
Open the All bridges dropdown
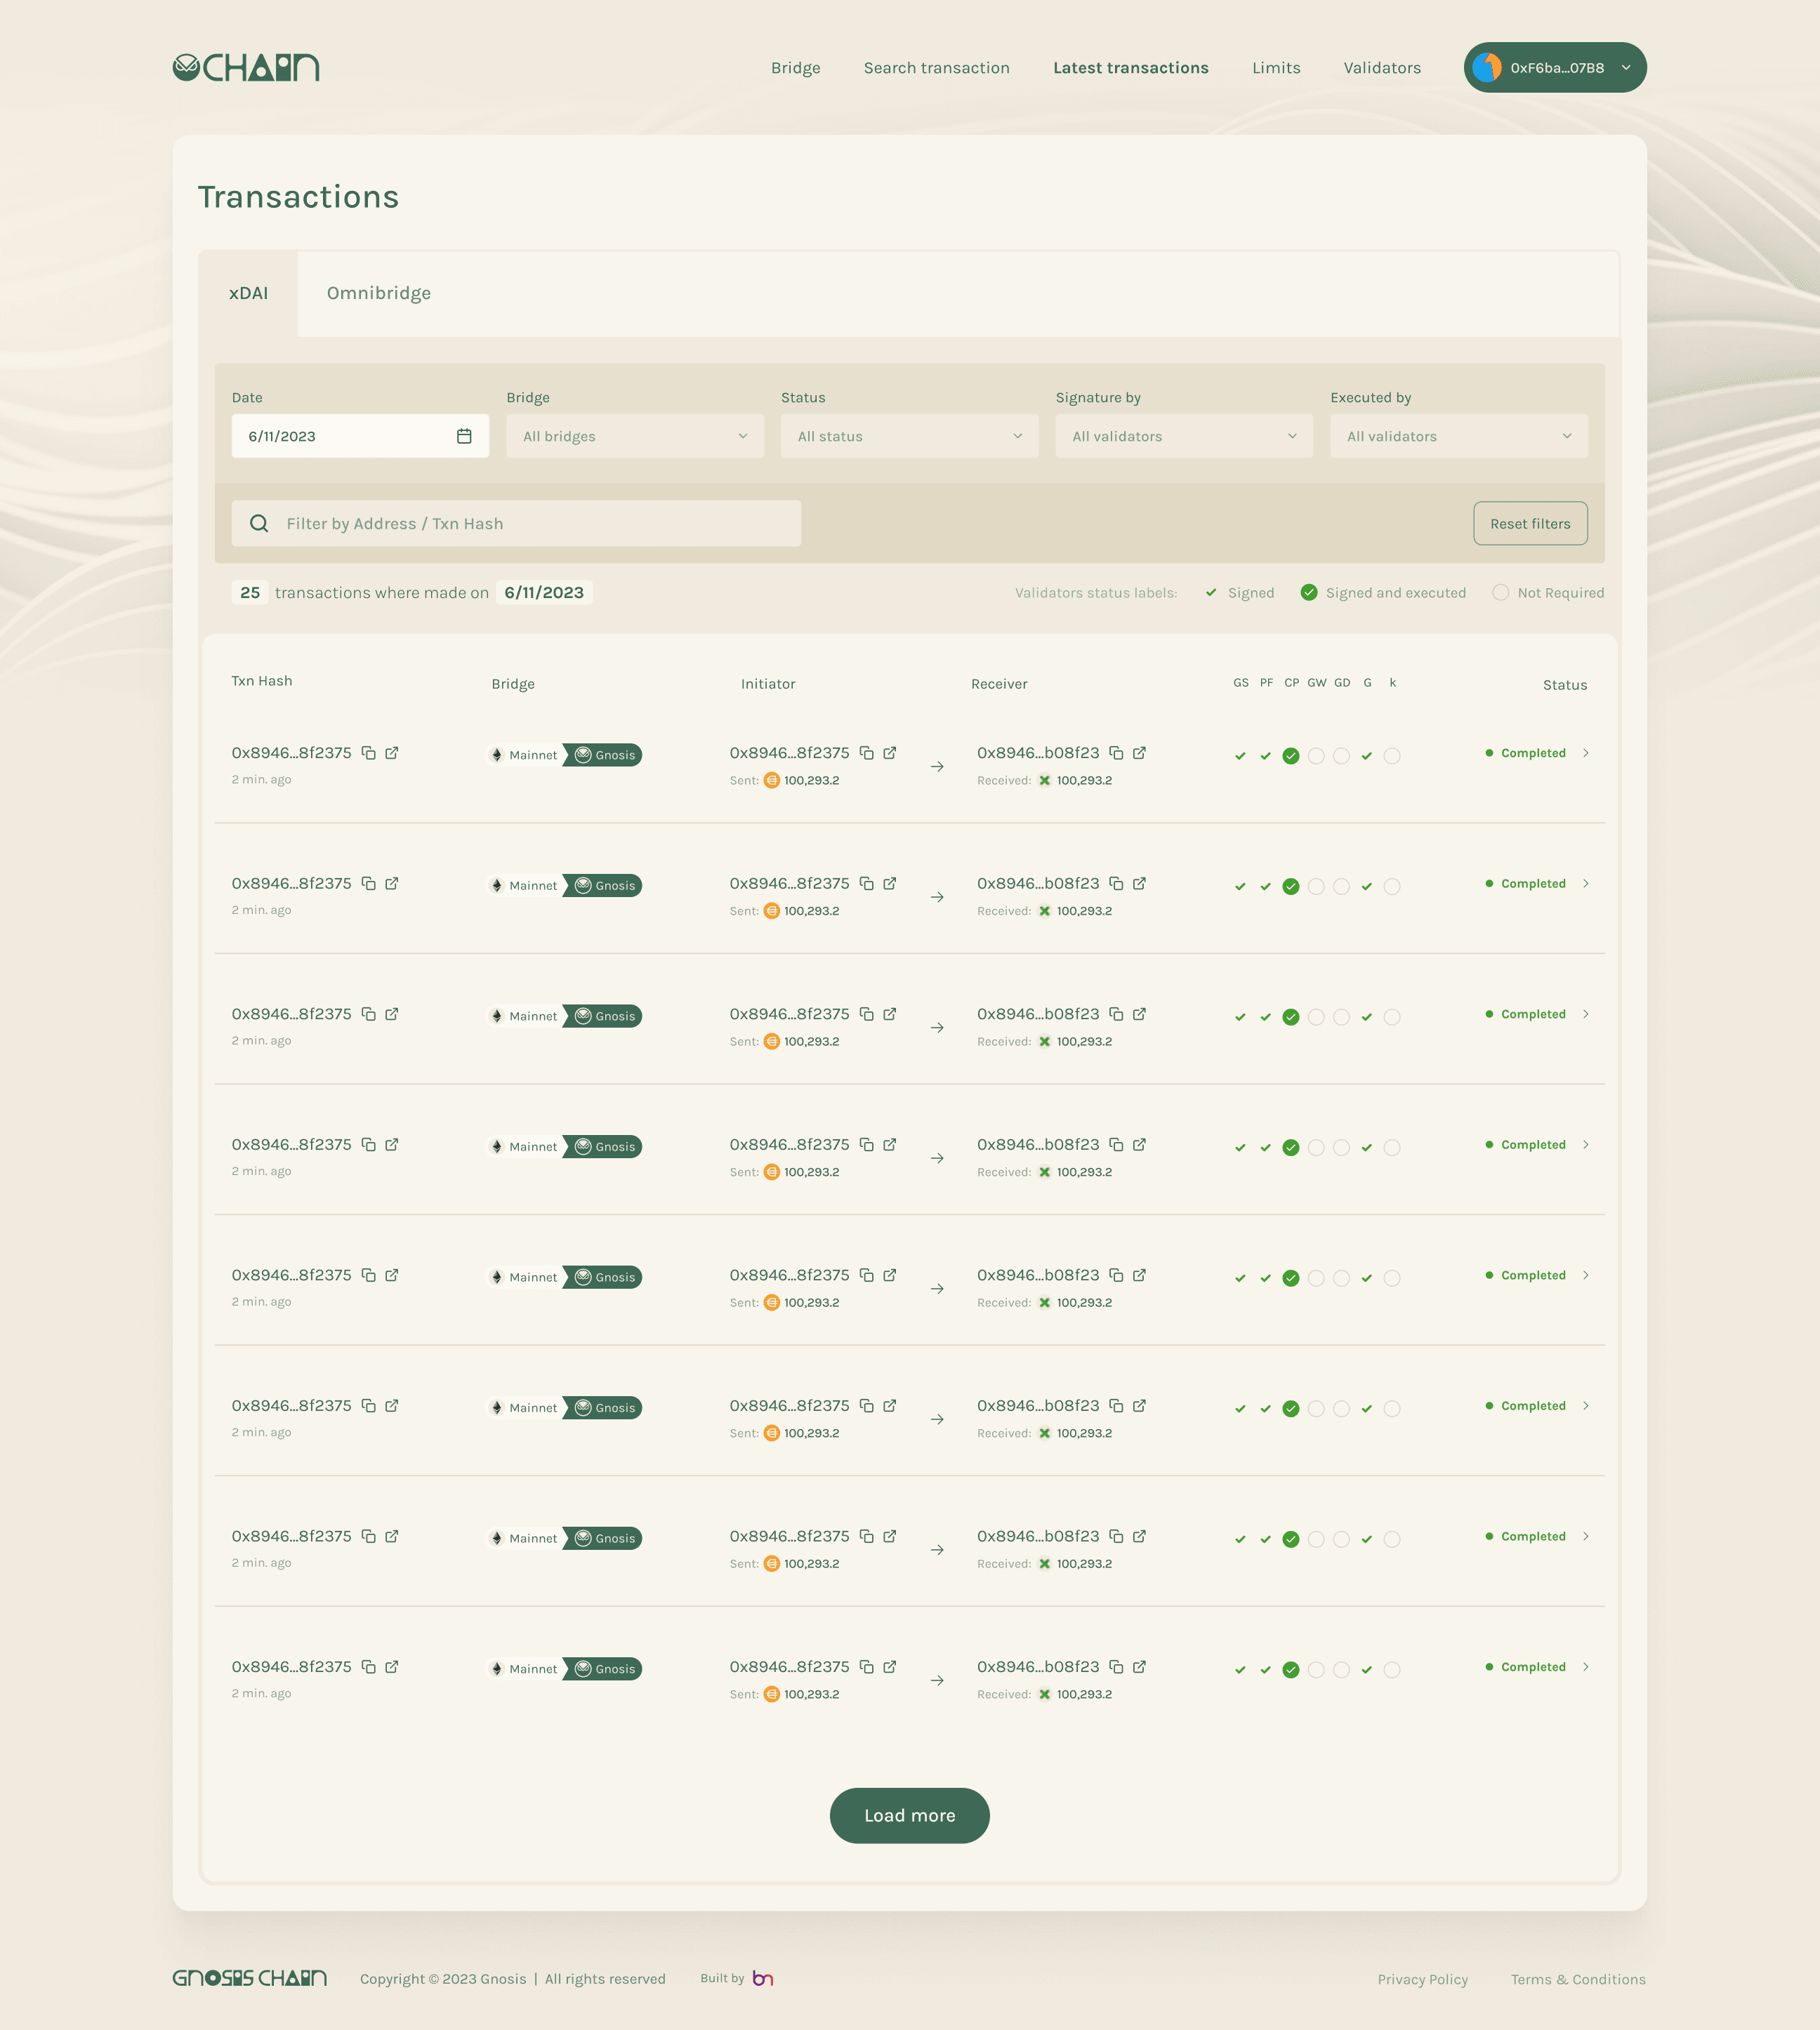(634, 434)
